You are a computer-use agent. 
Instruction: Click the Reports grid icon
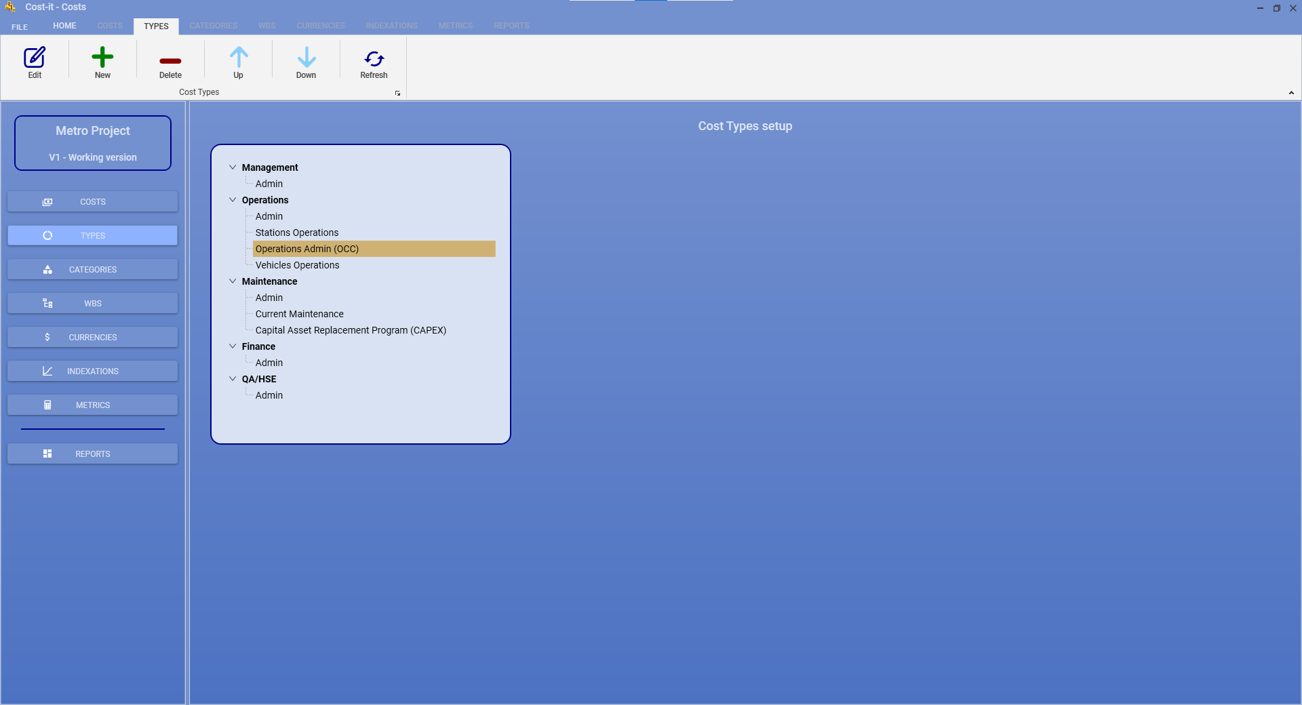pyautogui.click(x=47, y=454)
